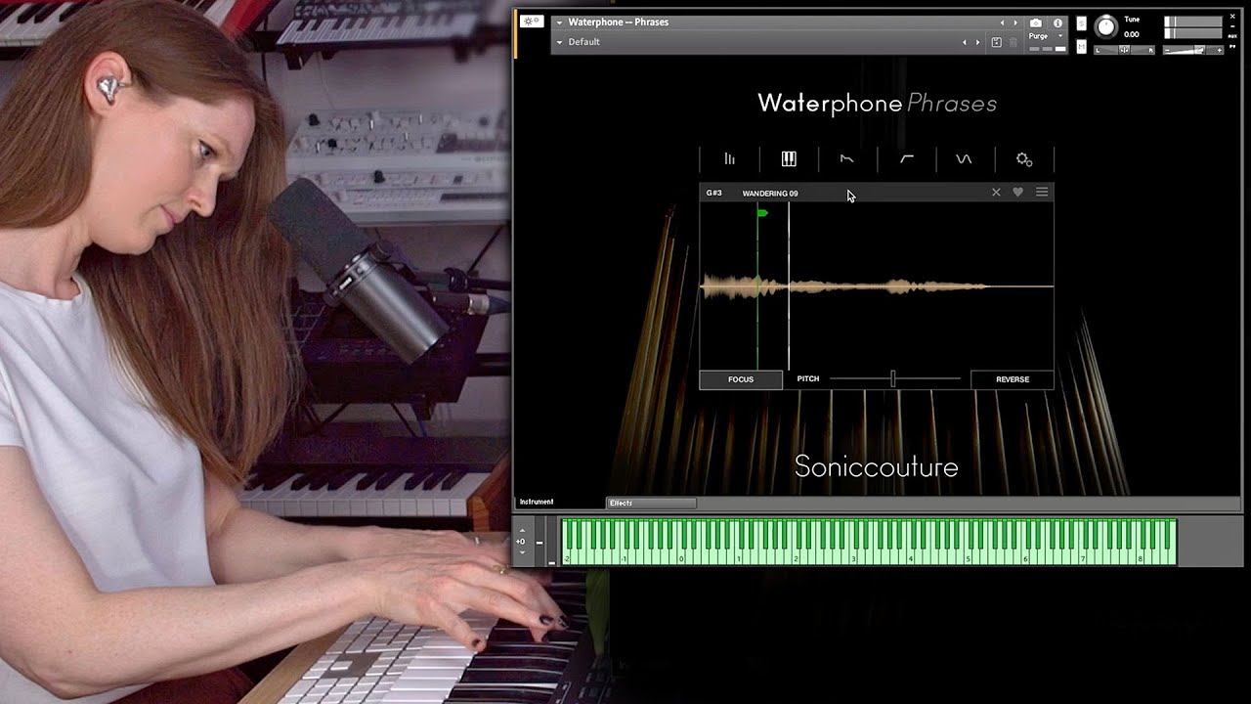The width and height of the screenshot is (1251, 704).
Task: Click the virtual keyboard's octave 3 label
Action: tap(853, 559)
